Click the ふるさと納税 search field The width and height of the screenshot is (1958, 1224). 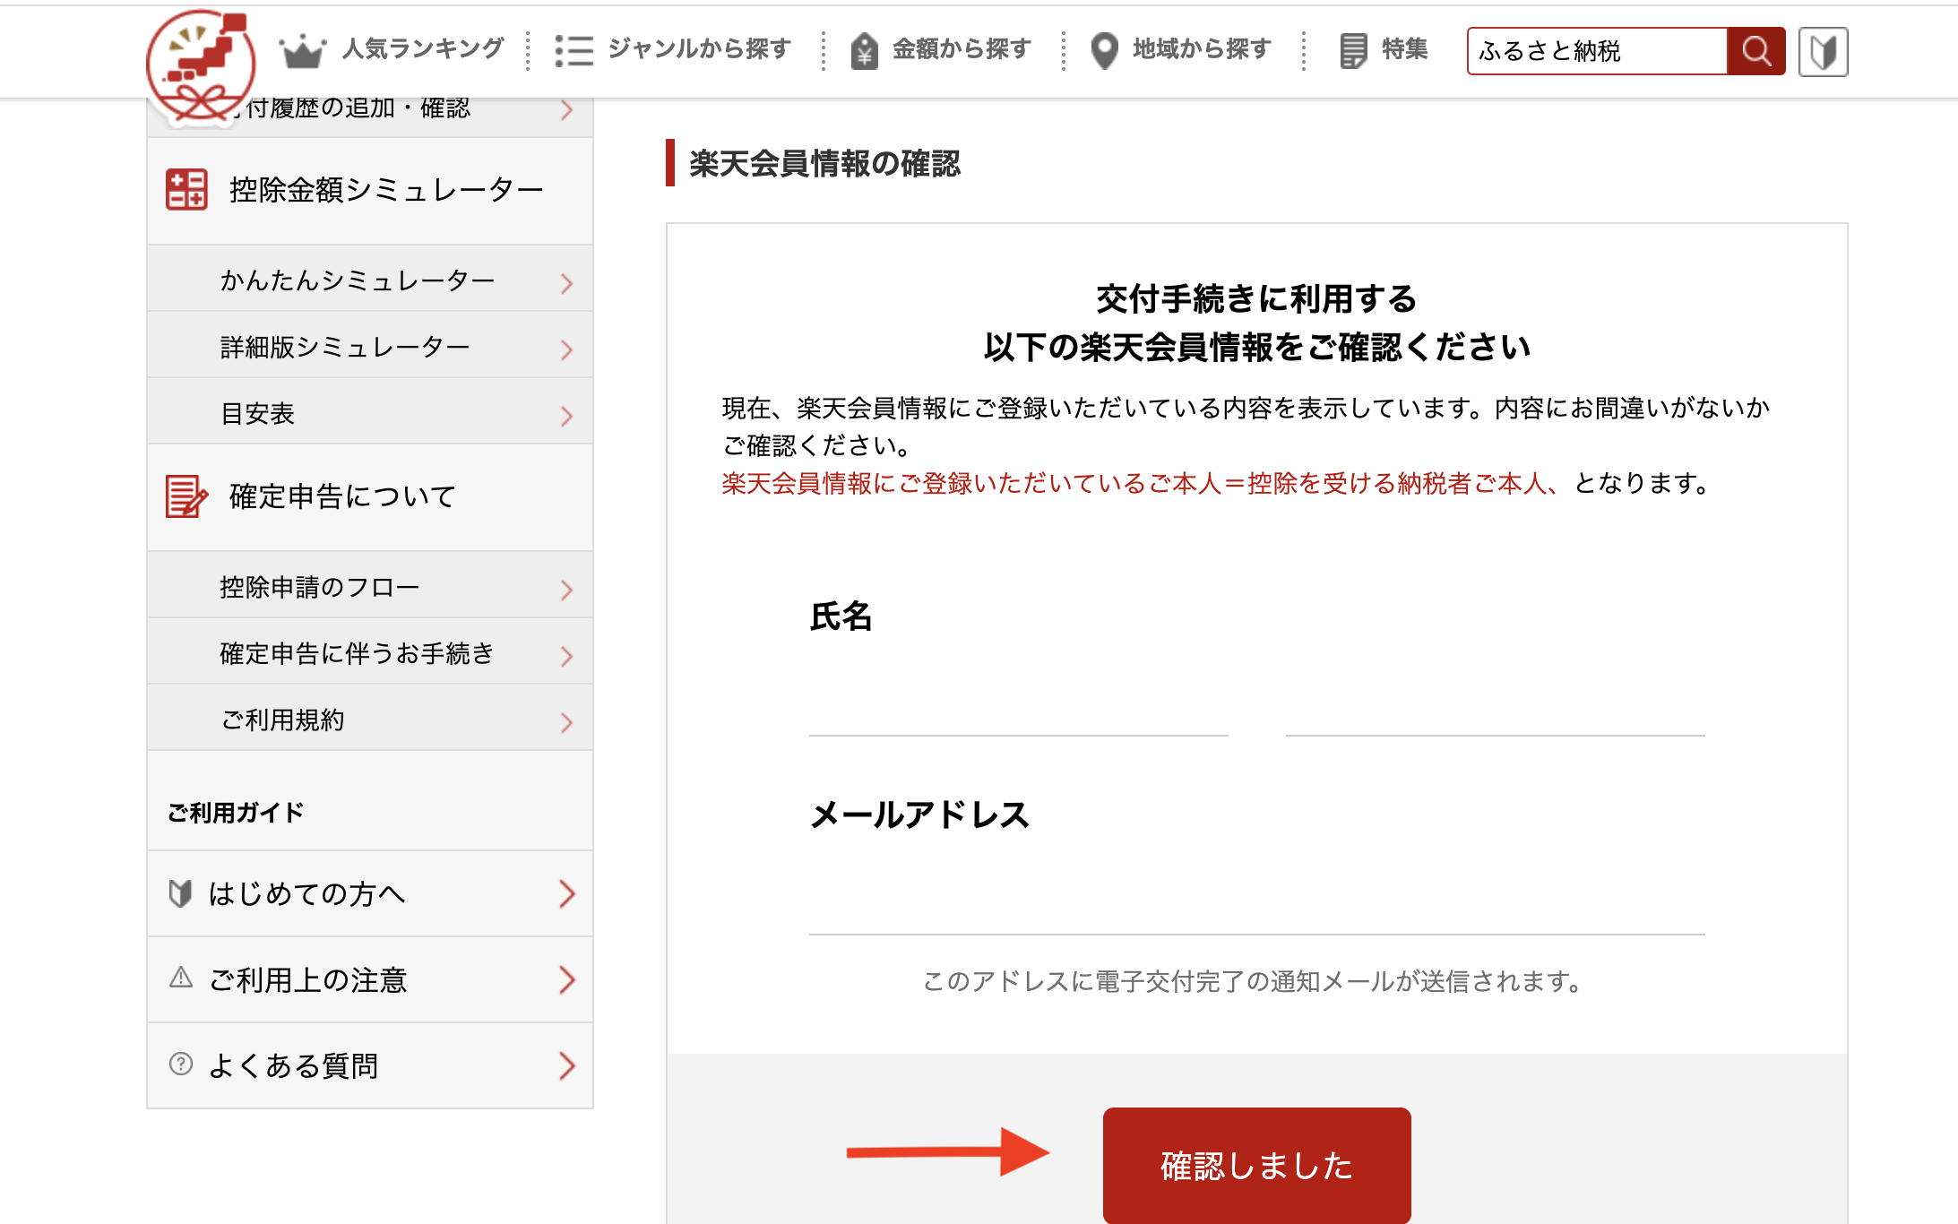click(1597, 51)
